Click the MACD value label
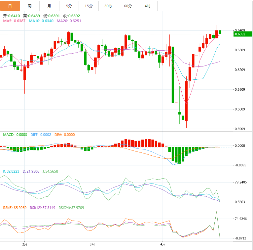Screen dimensions: 253x250 click(15, 135)
